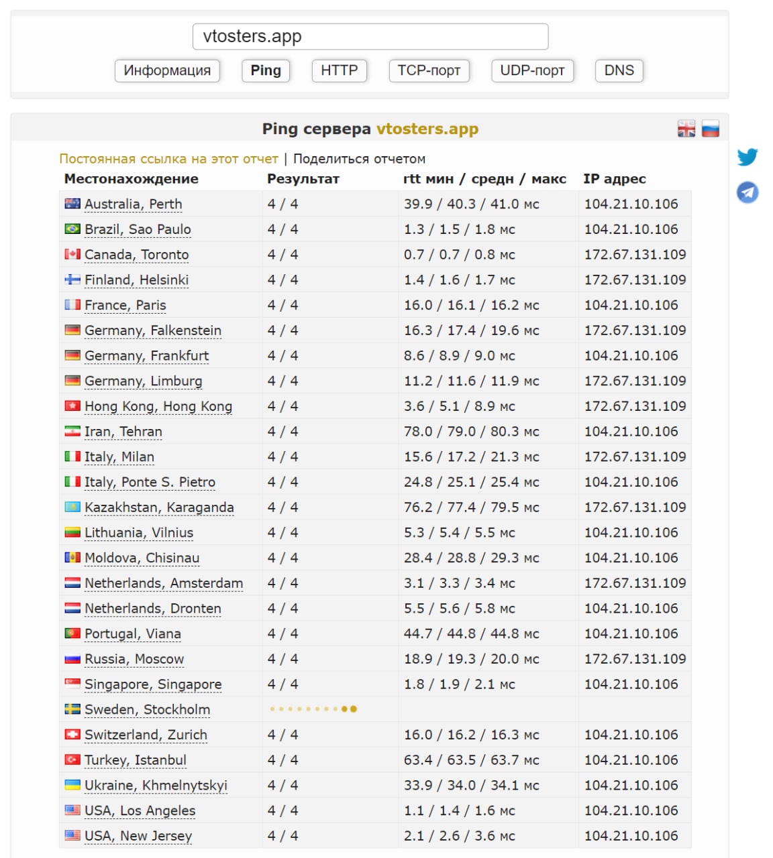Click the Australia flag icon

72,204
